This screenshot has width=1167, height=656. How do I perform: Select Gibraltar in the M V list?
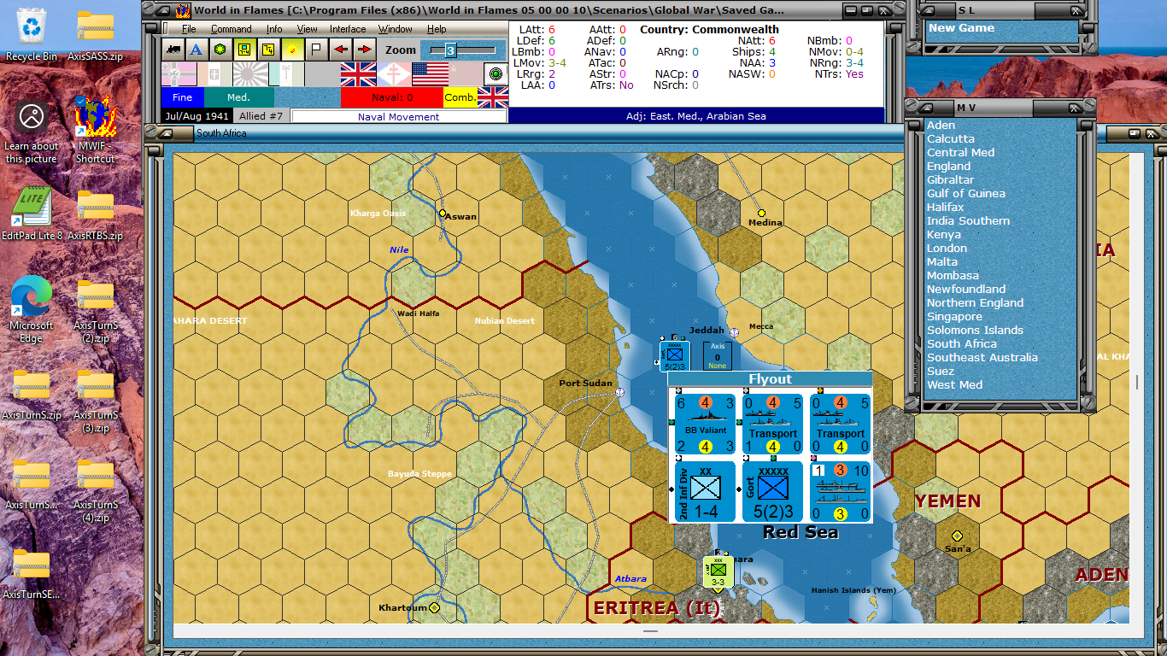pyautogui.click(x=951, y=179)
